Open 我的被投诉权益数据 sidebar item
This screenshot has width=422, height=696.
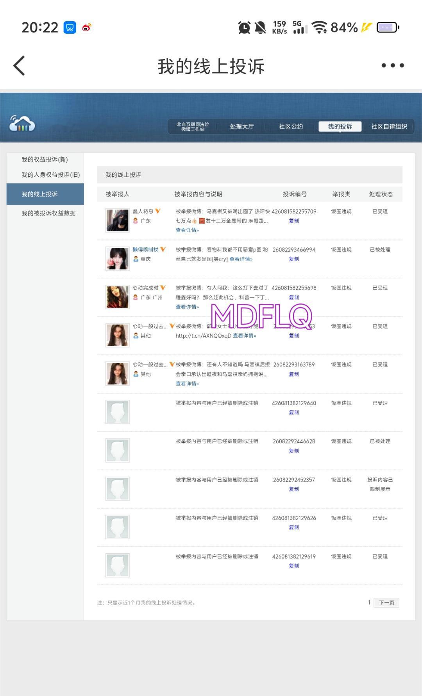tap(48, 213)
